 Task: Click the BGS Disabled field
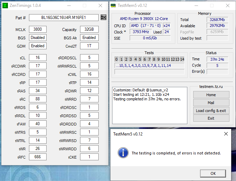point(38,38)
